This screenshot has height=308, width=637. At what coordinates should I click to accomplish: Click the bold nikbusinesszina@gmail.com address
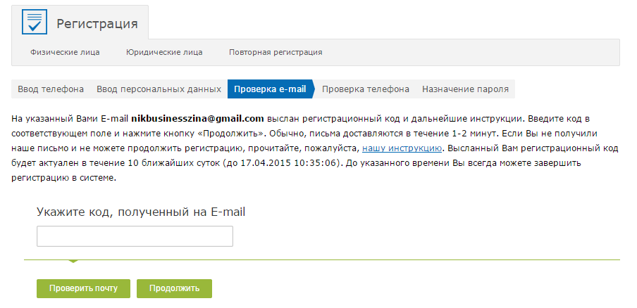[198, 119]
